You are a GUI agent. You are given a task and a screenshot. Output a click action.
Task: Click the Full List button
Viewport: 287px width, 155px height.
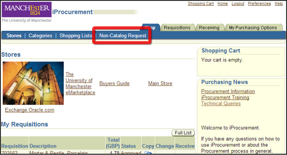183,133
